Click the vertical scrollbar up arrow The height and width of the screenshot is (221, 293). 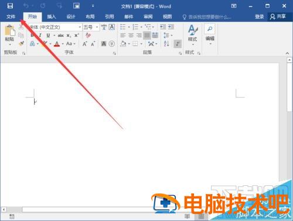[x=289, y=60]
